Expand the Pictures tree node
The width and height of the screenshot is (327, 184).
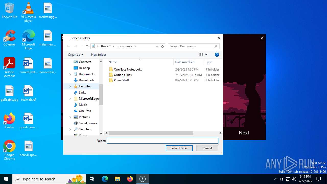pos(70,117)
